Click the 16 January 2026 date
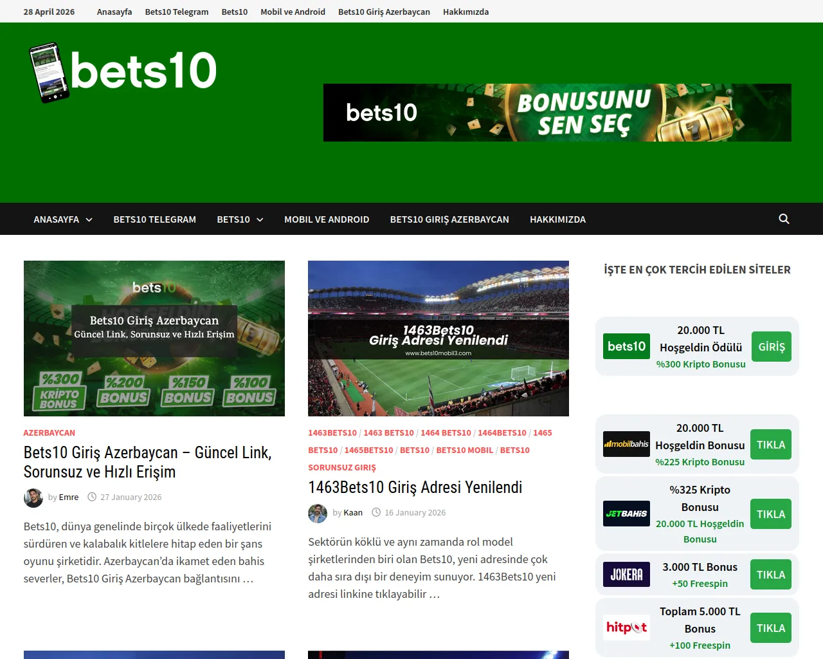The image size is (823, 659). [x=415, y=512]
